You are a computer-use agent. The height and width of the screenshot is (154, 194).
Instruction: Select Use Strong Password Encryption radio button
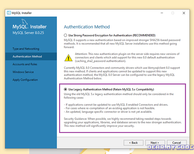point(66,35)
